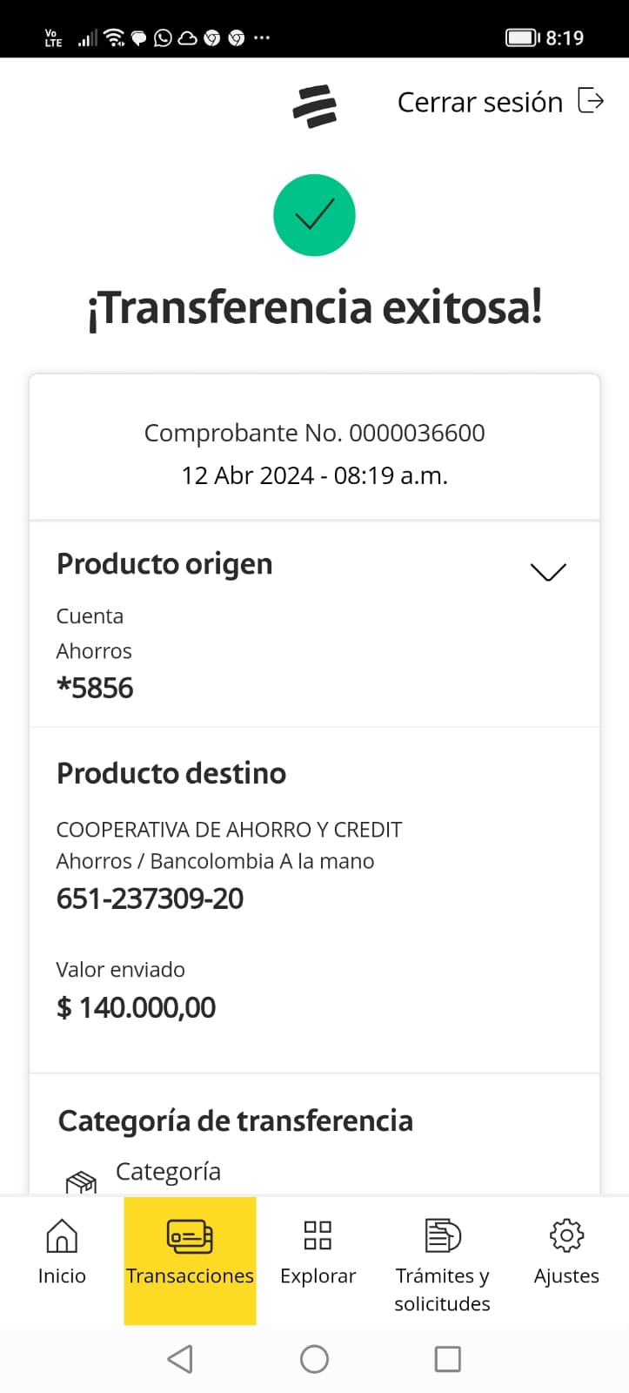Select the Transacciones tab label
This screenshot has height=1393, width=629.
click(x=190, y=1276)
